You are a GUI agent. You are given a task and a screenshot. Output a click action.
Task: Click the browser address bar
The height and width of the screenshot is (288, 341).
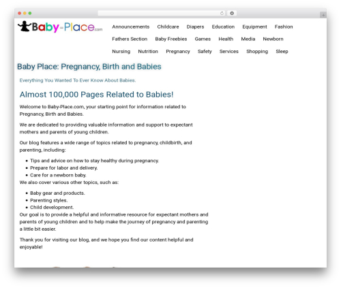pos(161,14)
